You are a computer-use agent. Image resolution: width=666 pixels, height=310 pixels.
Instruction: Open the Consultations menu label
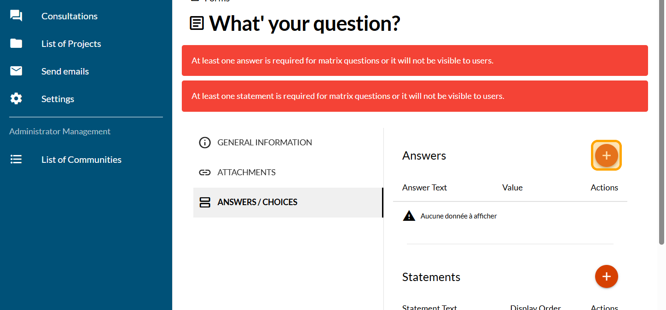point(69,16)
